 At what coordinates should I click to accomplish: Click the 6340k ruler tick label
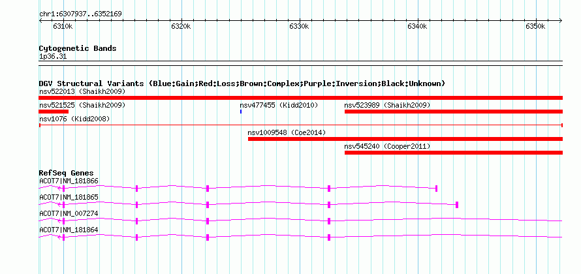pyautogui.click(x=417, y=27)
